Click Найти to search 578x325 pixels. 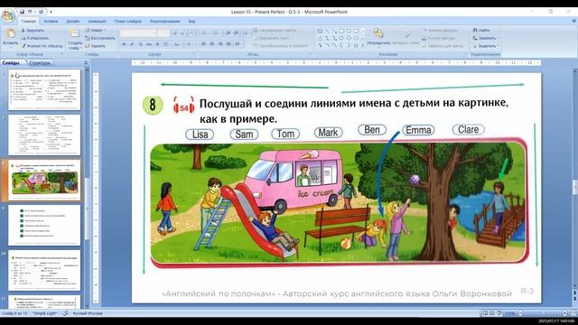482,30
